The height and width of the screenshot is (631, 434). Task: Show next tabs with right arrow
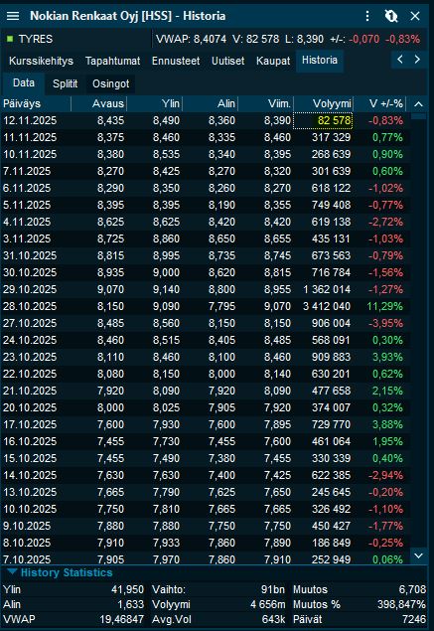point(417,60)
